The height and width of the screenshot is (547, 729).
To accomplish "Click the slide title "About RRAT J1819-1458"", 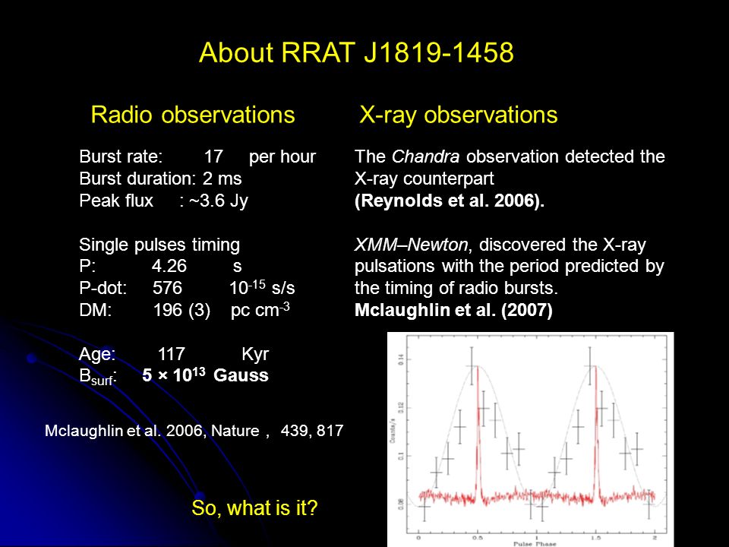I will tap(356, 52).
